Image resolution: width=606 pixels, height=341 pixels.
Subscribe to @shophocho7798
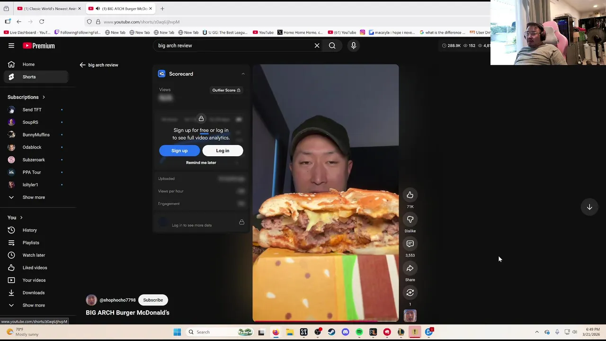coord(153,300)
